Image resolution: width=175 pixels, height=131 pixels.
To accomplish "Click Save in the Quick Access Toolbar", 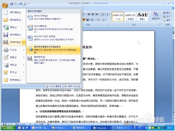I will coord(11,3).
